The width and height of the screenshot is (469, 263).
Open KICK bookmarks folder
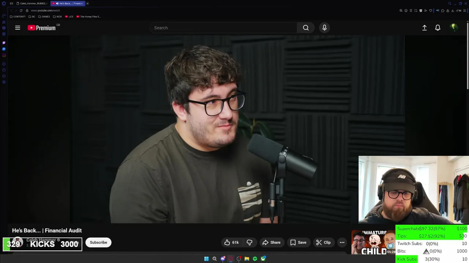[58, 17]
